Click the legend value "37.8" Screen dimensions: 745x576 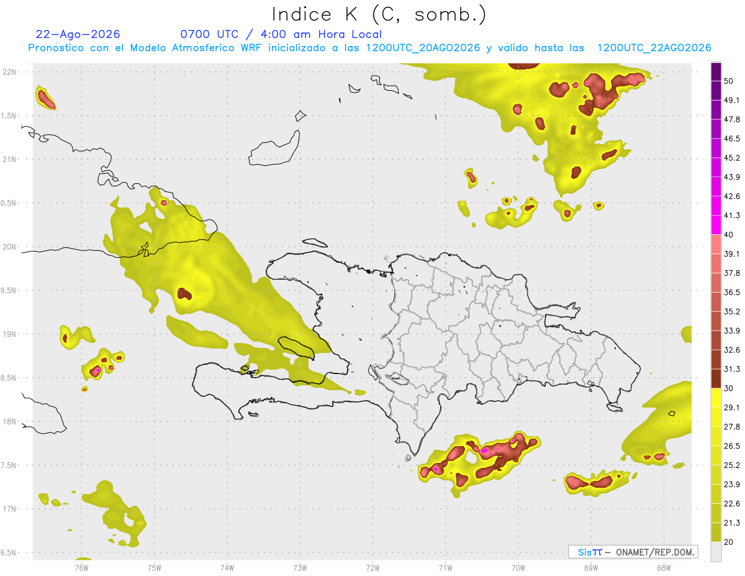[x=732, y=273]
